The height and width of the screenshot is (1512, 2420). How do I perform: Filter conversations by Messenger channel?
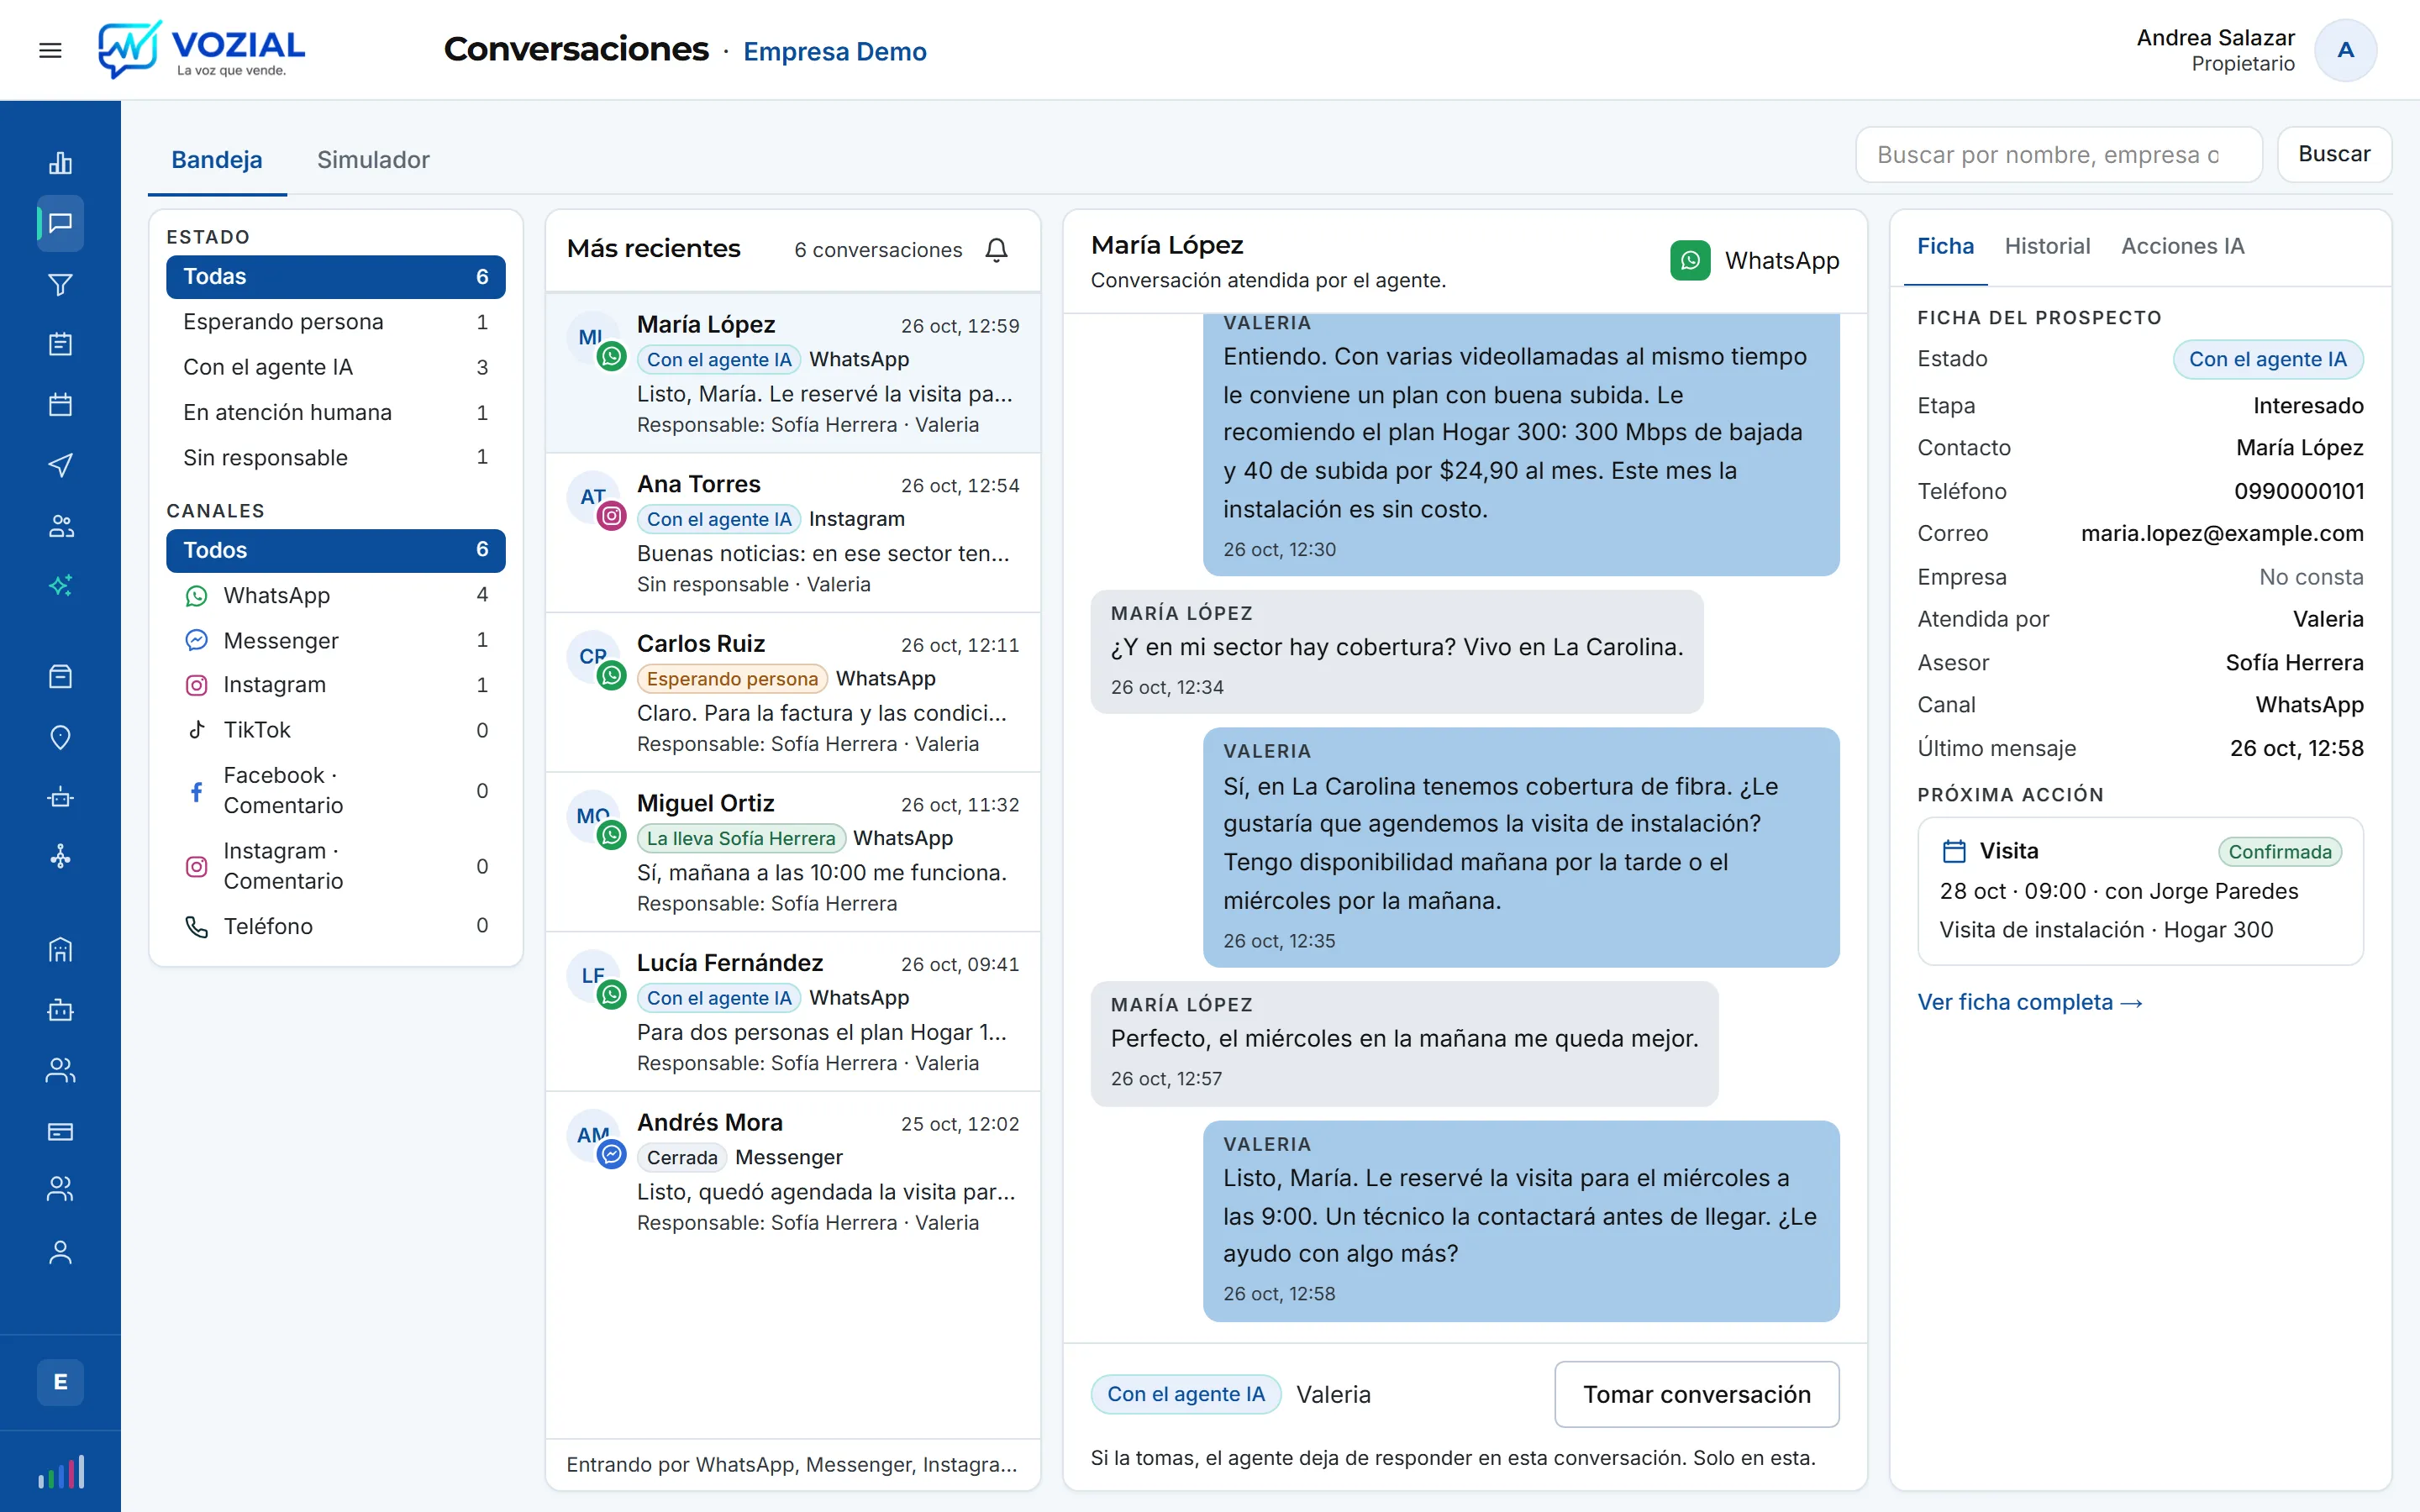point(335,640)
